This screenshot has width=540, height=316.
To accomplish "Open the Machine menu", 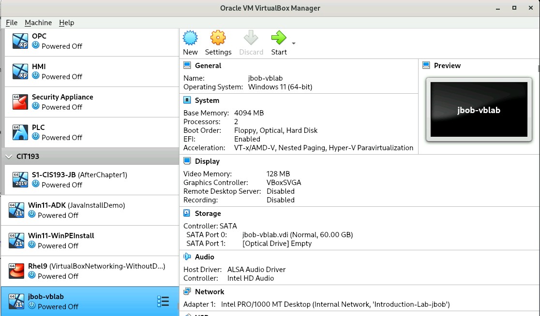I will pos(38,23).
